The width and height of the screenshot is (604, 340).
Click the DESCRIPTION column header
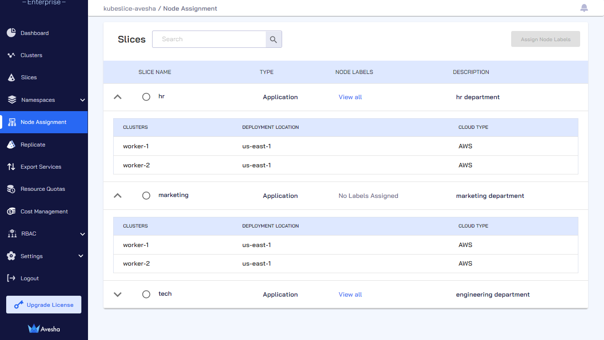tap(471, 72)
